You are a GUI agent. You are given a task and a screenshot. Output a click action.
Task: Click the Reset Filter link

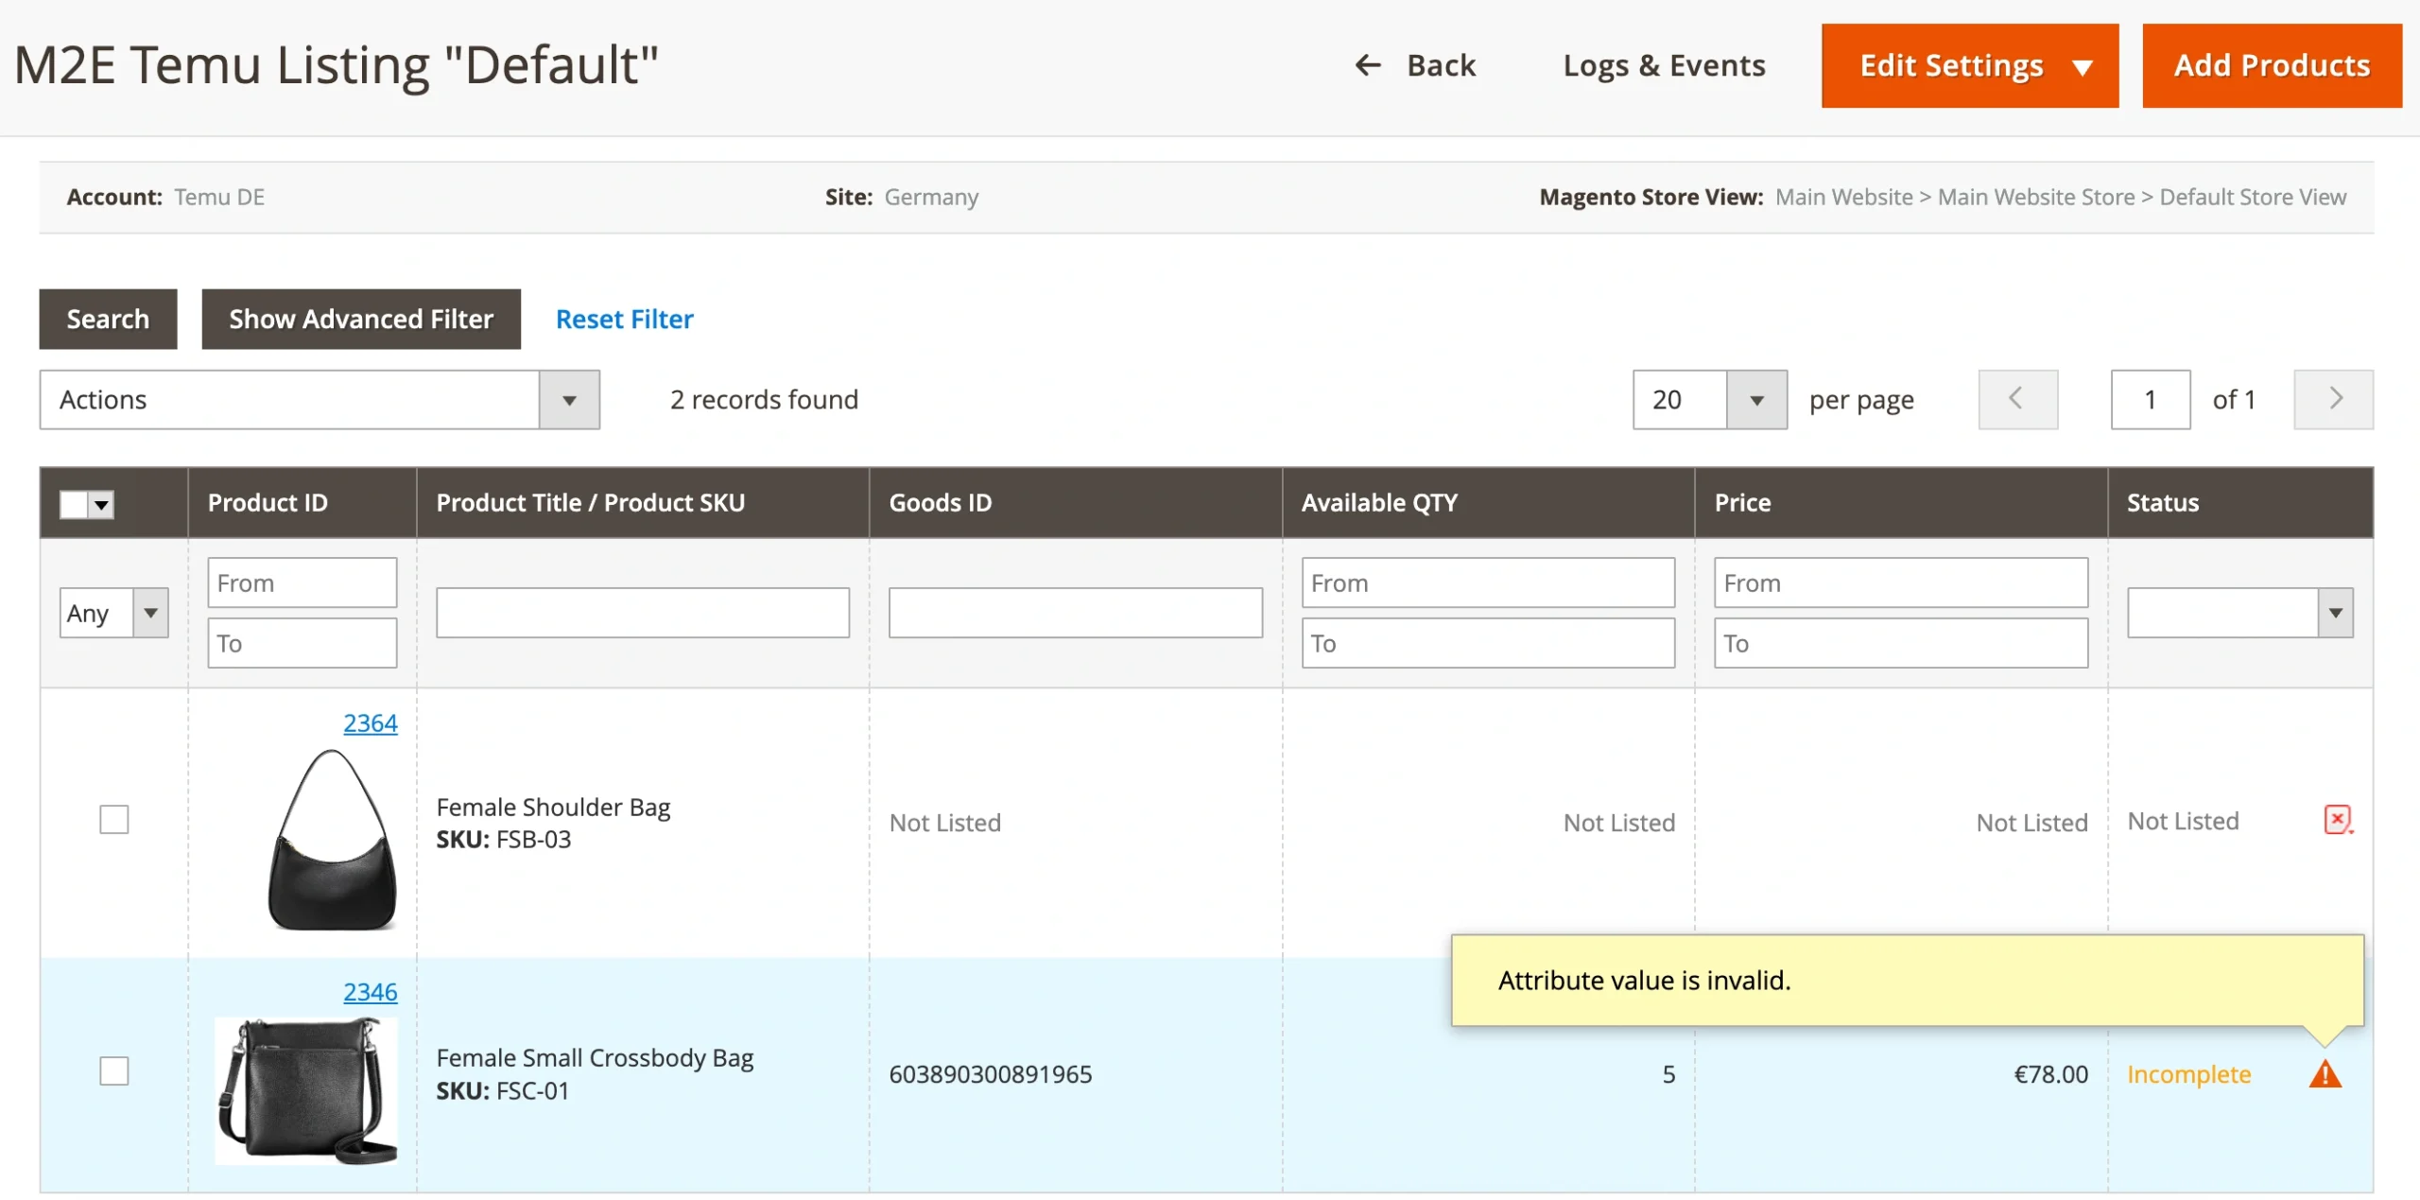click(623, 319)
